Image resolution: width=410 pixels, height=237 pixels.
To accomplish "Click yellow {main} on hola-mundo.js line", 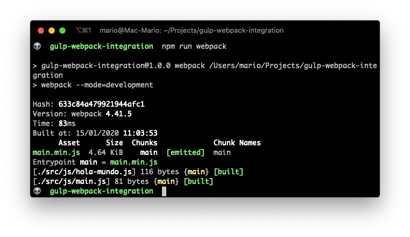I will [x=196, y=172].
